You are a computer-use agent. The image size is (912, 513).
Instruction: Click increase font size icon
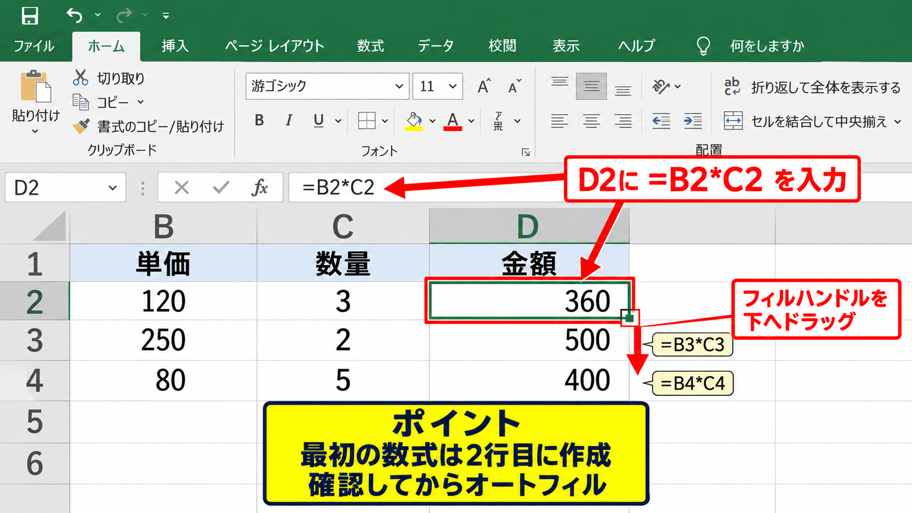[484, 86]
